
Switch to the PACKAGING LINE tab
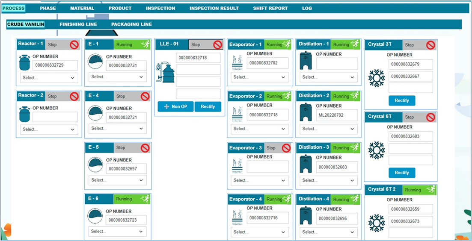131,24
